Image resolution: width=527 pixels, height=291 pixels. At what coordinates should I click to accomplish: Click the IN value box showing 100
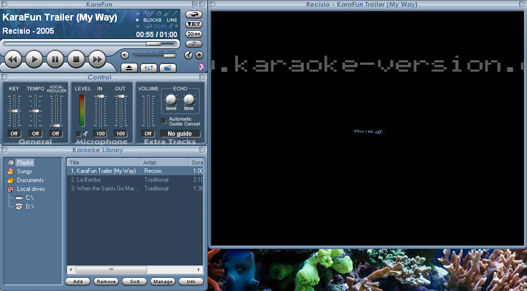point(101,134)
